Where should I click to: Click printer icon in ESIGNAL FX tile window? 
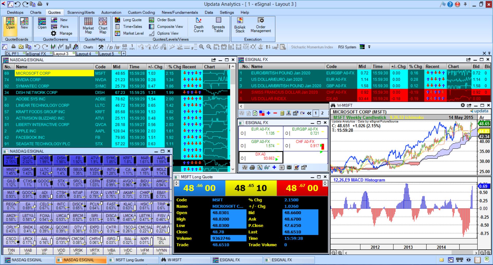252,167
